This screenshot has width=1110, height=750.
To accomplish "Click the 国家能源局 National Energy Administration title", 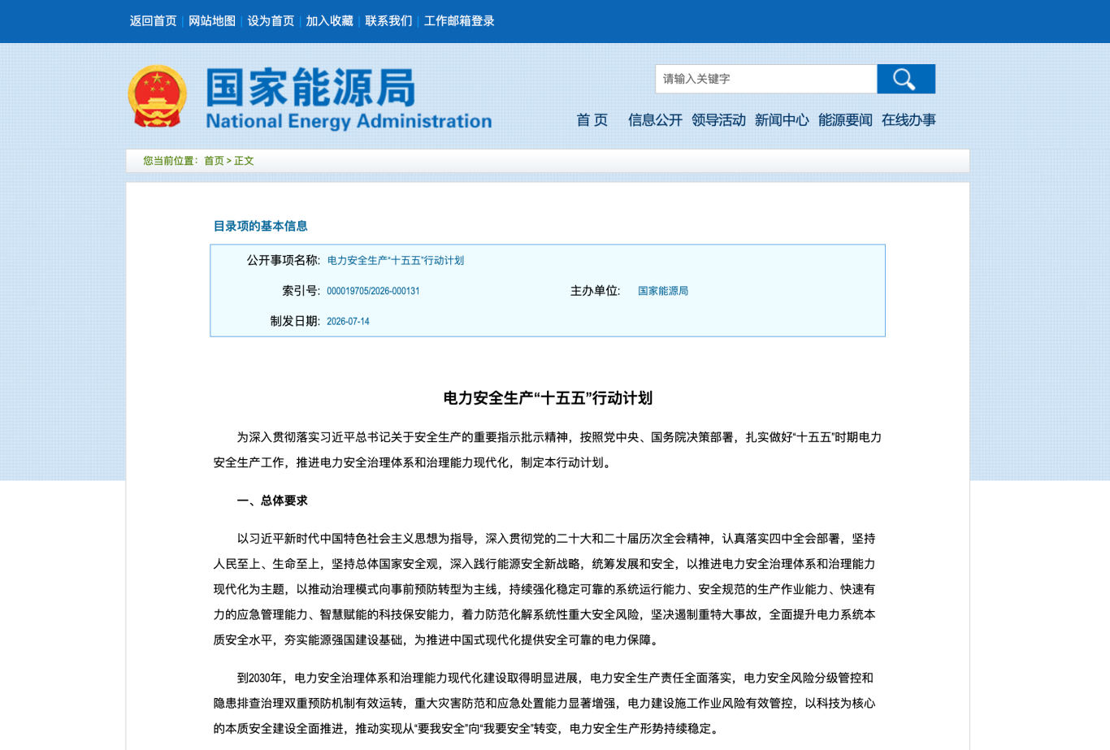I will (349, 98).
